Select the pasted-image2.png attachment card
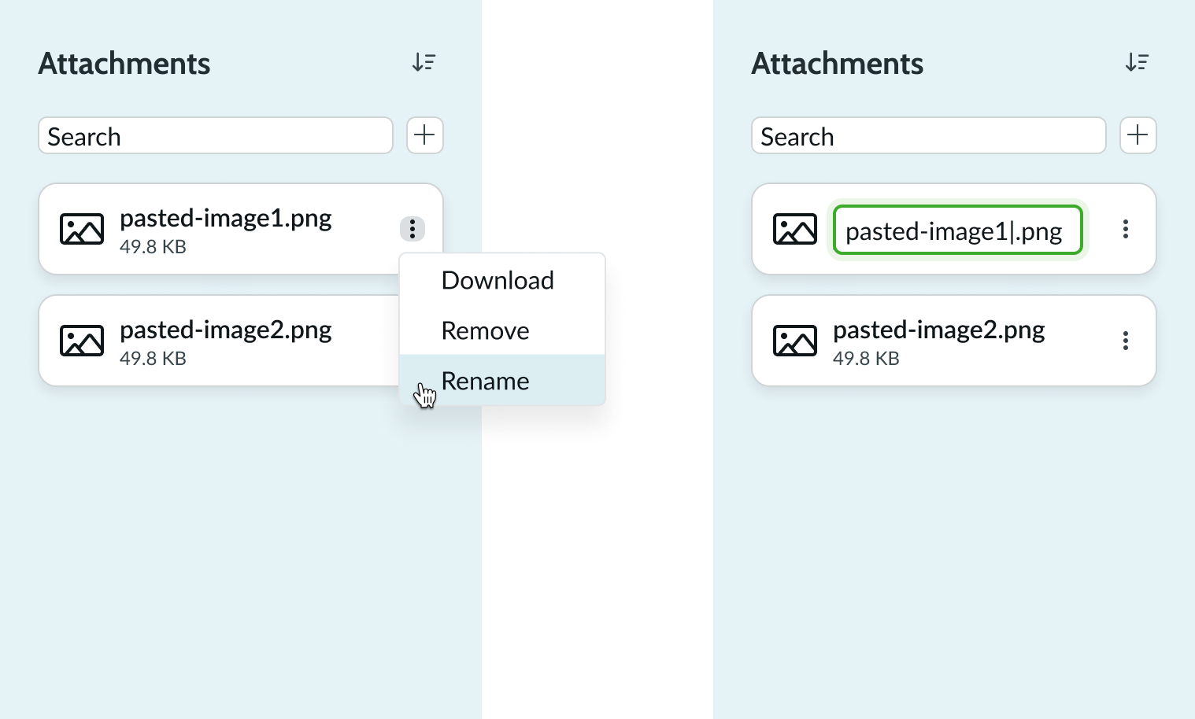This screenshot has height=719, width=1195. (x=220, y=341)
